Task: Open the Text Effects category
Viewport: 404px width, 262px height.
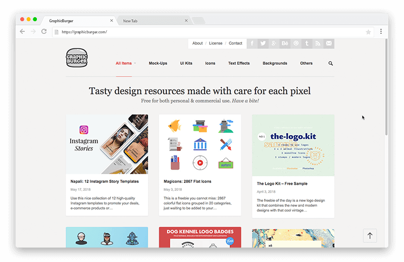Action: point(239,64)
